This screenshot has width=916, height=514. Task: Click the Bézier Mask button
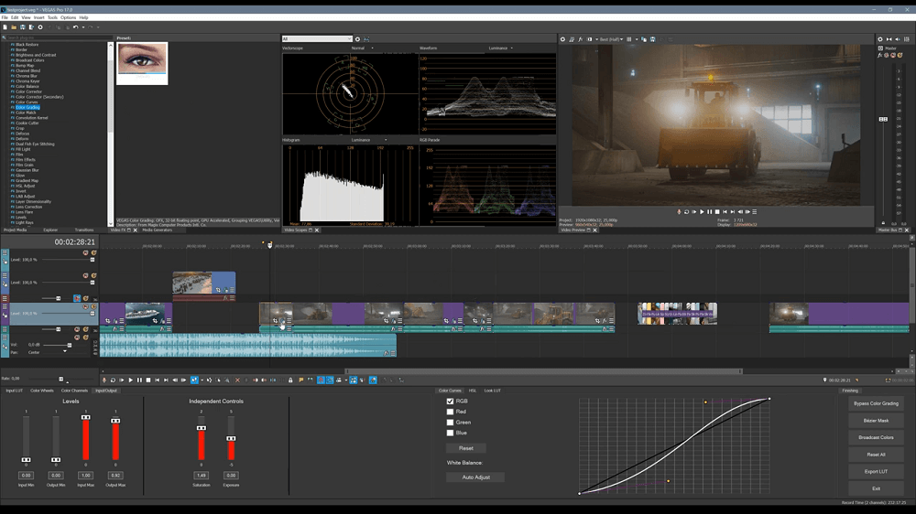pyautogui.click(x=876, y=420)
